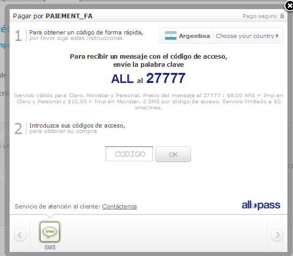Click the 27777 short number
The image size is (293, 256).
click(x=166, y=78)
